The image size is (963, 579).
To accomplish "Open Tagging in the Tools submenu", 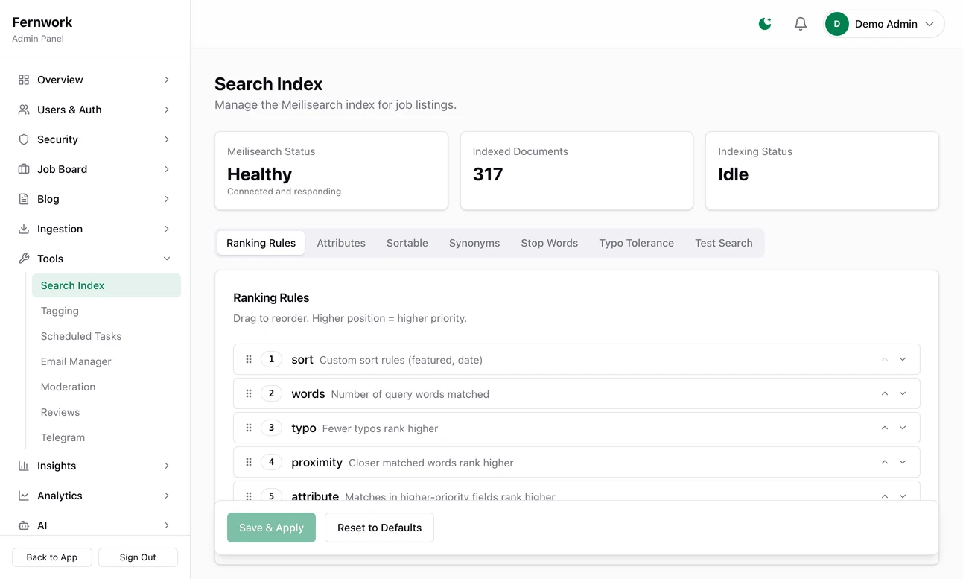I will (107, 311).
